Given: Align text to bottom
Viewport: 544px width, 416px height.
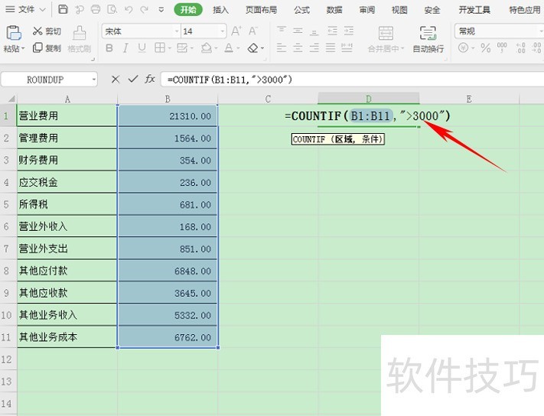Looking at the screenshot, I should point(314,31).
